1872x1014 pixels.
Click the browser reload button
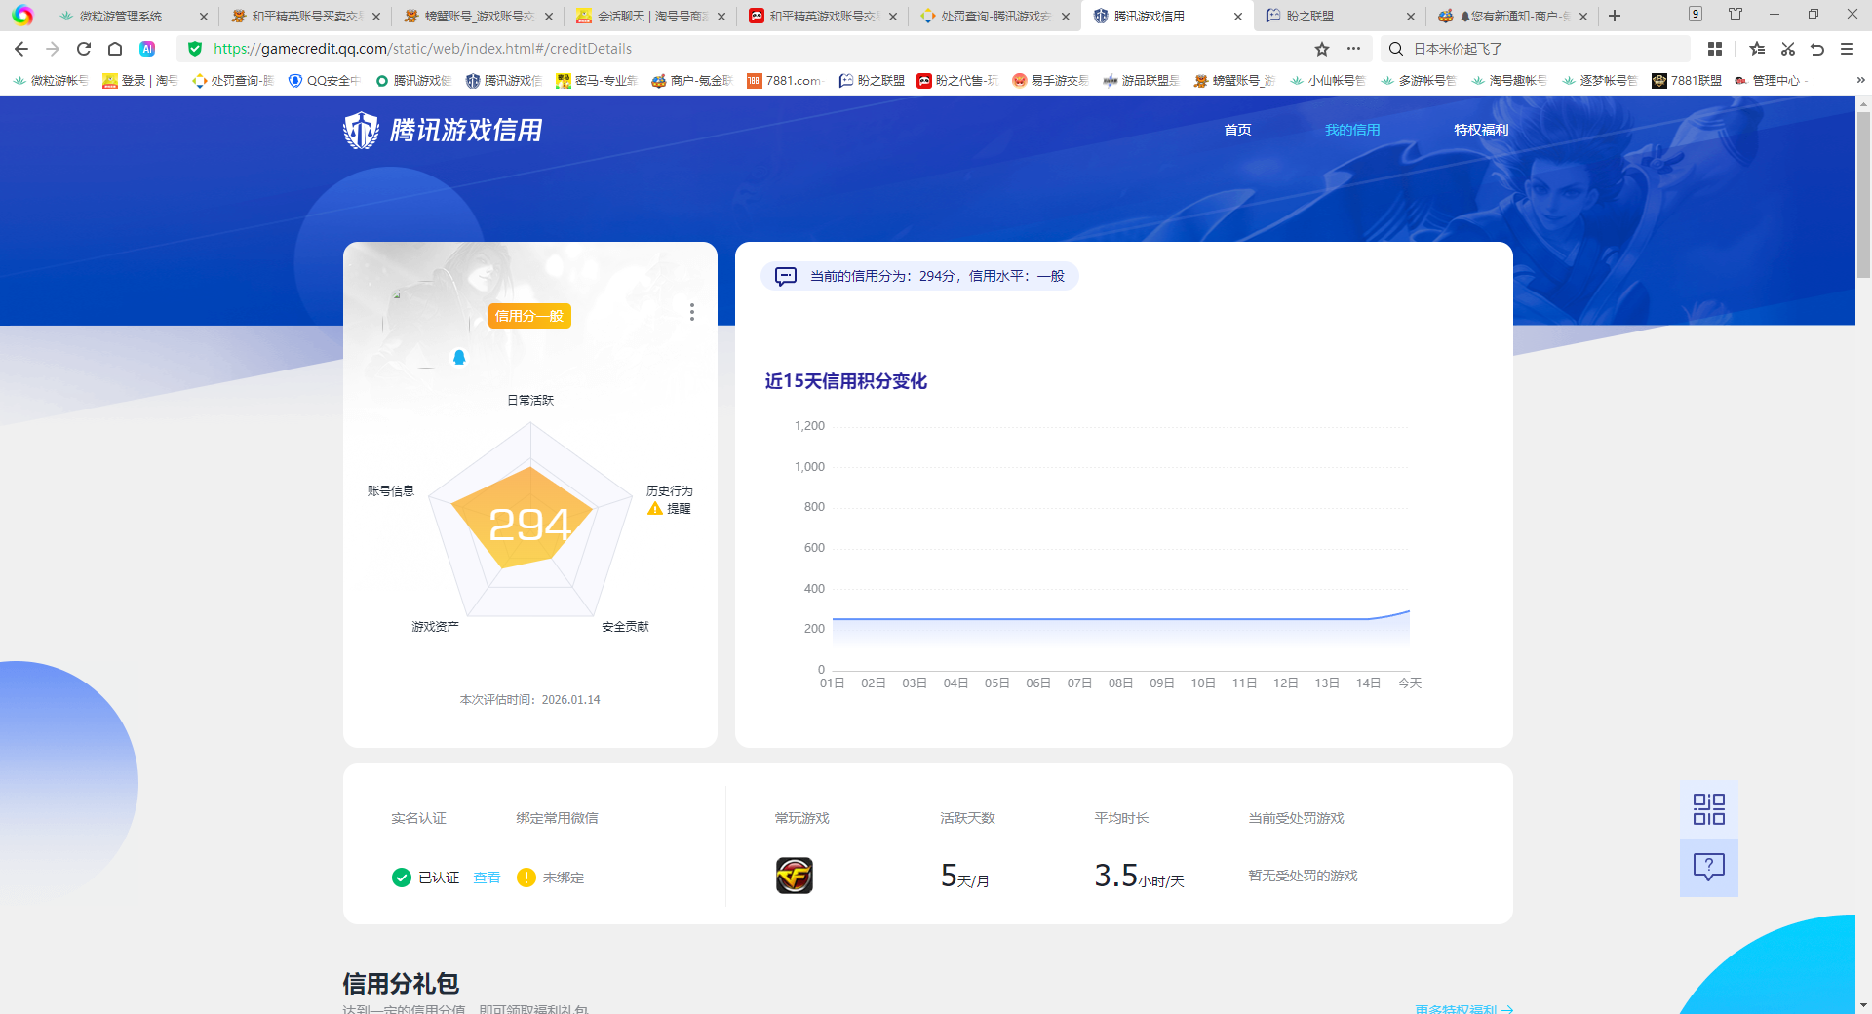pyautogui.click(x=84, y=49)
